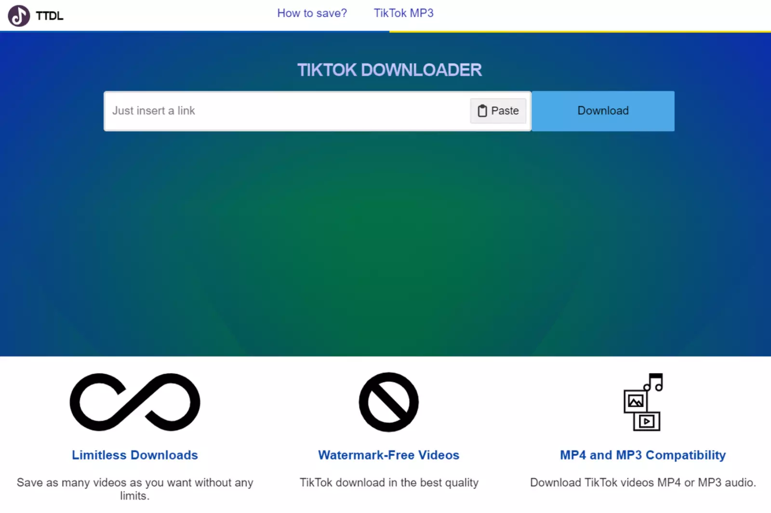
Task: Go to the TikTok MP3 page
Action: (403, 13)
